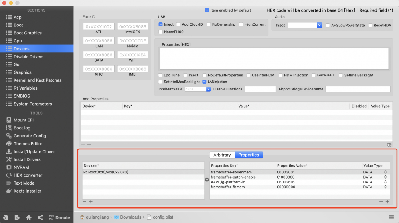Viewport: 399px width, 223px height.
Task: Click Install/Update Clover download icon
Action: (9, 151)
